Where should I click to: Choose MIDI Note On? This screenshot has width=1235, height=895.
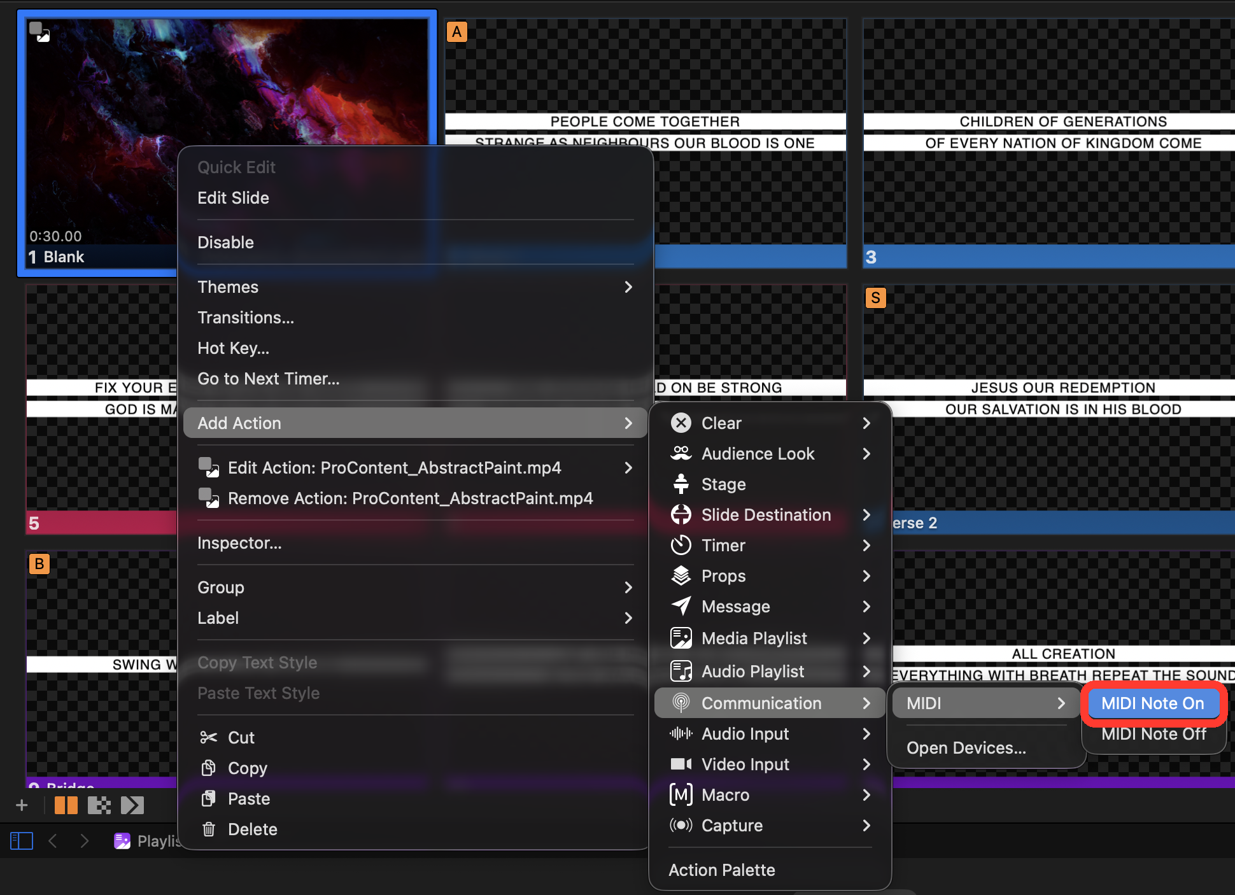(1153, 703)
